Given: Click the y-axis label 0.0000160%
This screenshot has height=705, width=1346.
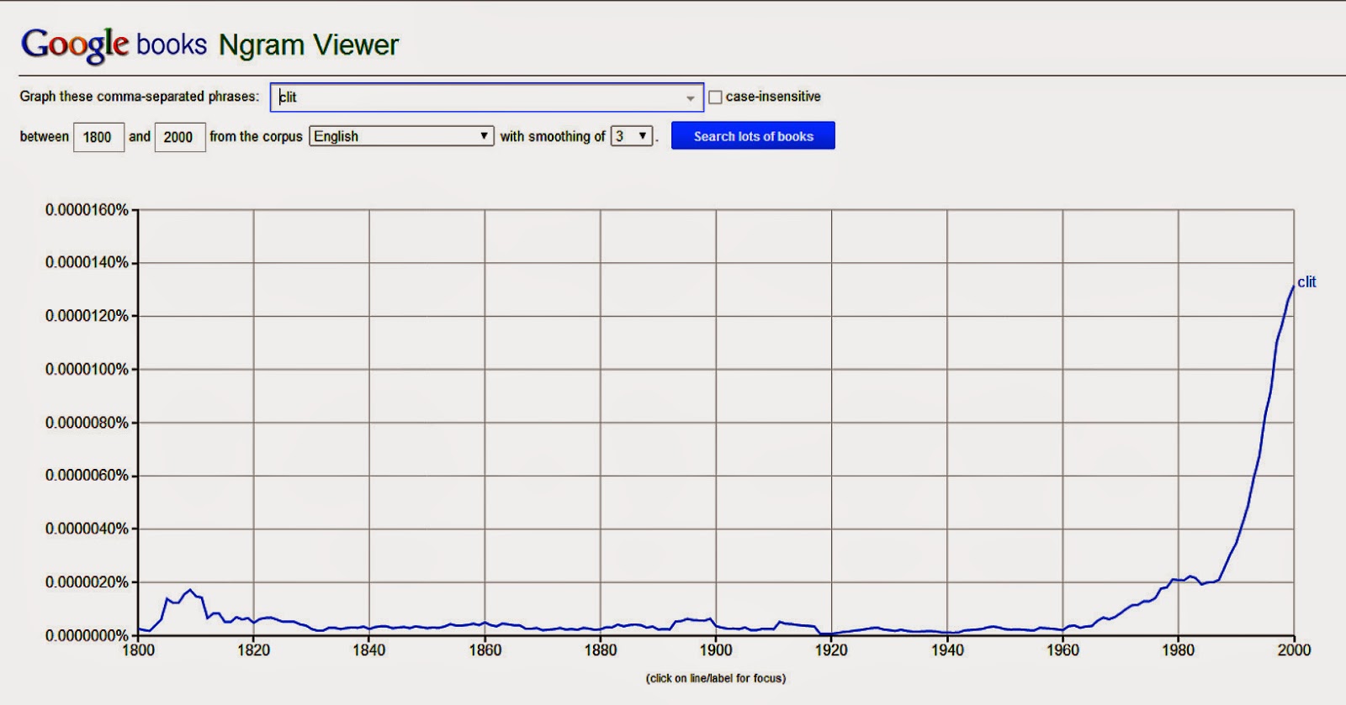Looking at the screenshot, I should pyautogui.click(x=87, y=210).
